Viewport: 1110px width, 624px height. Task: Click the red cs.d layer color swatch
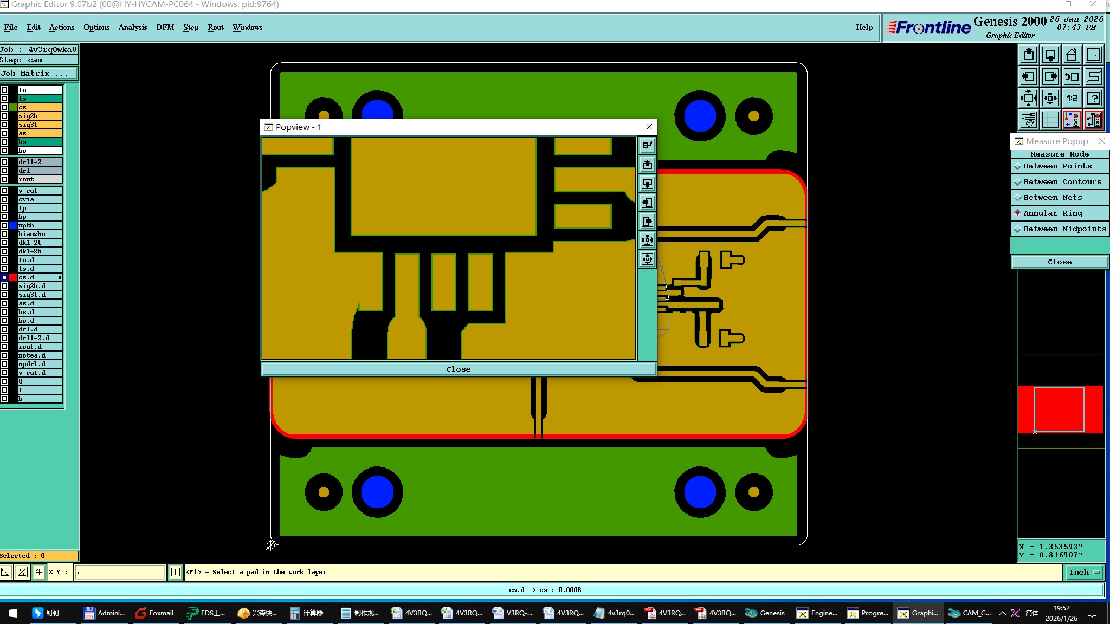pyautogui.click(x=13, y=277)
